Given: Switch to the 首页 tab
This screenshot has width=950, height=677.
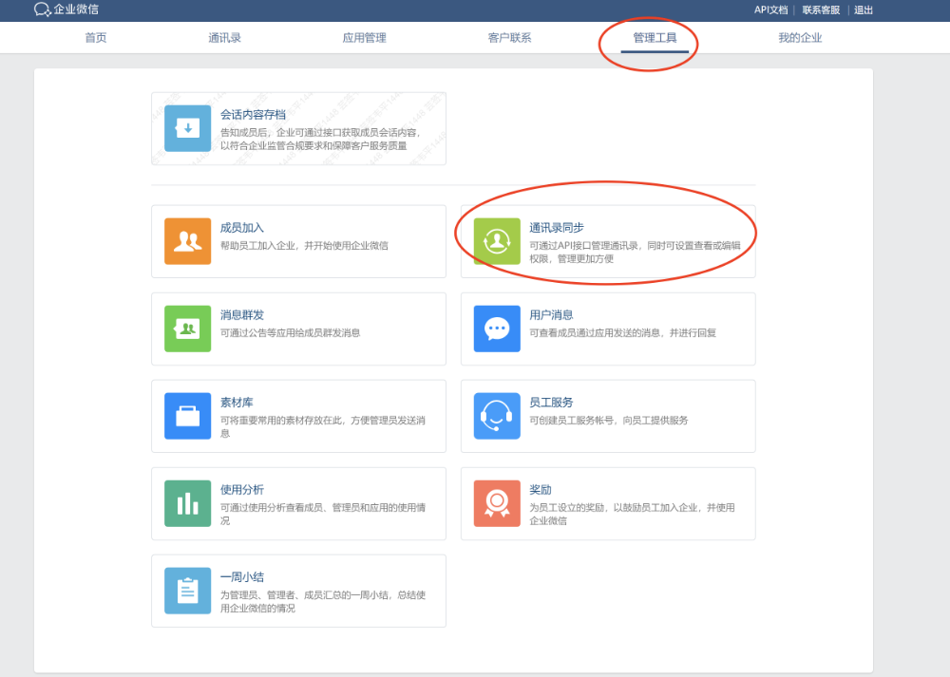Looking at the screenshot, I should click(x=95, y=38).
